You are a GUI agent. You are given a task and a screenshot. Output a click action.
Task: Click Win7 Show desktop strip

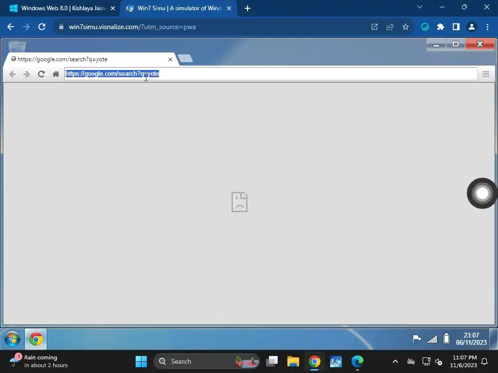494,339
